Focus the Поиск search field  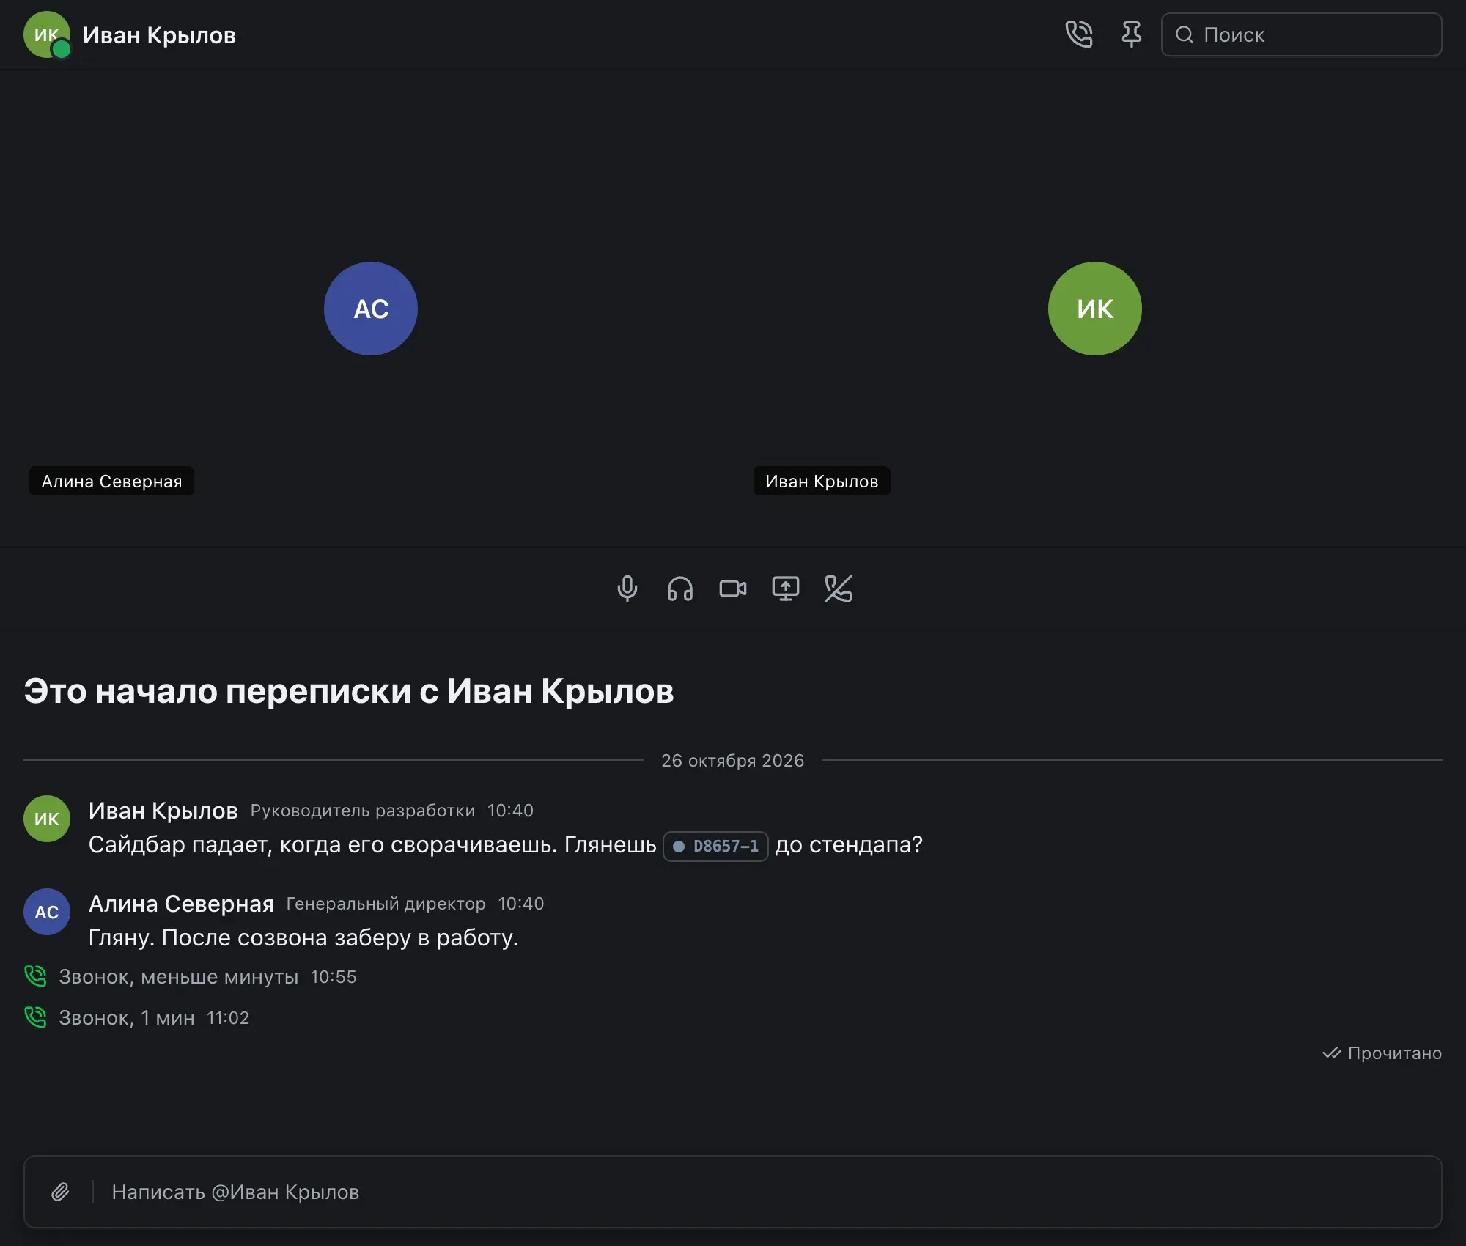click(1301, 34)
